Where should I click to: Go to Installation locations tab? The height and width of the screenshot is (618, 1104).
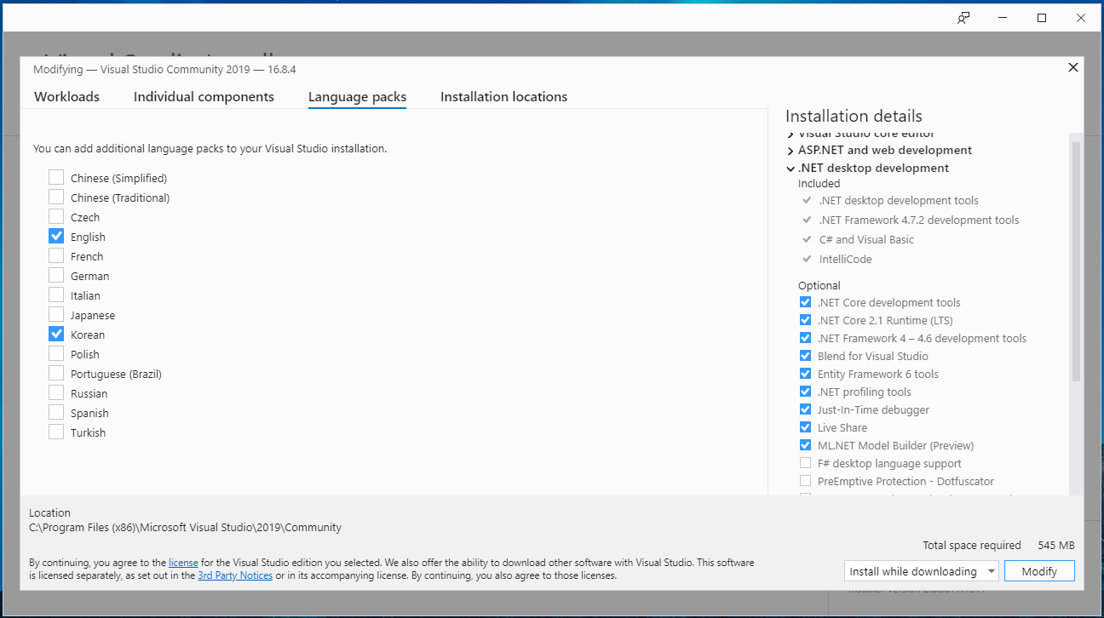503,97
